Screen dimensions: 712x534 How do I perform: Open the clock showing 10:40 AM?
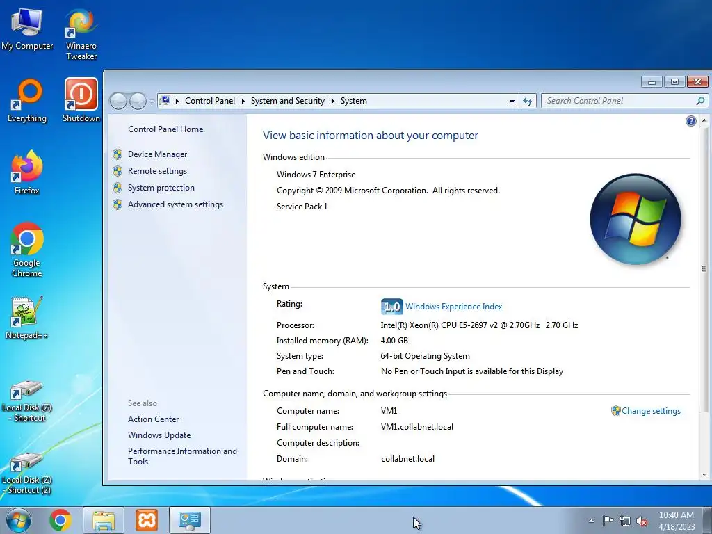point(677,521)
